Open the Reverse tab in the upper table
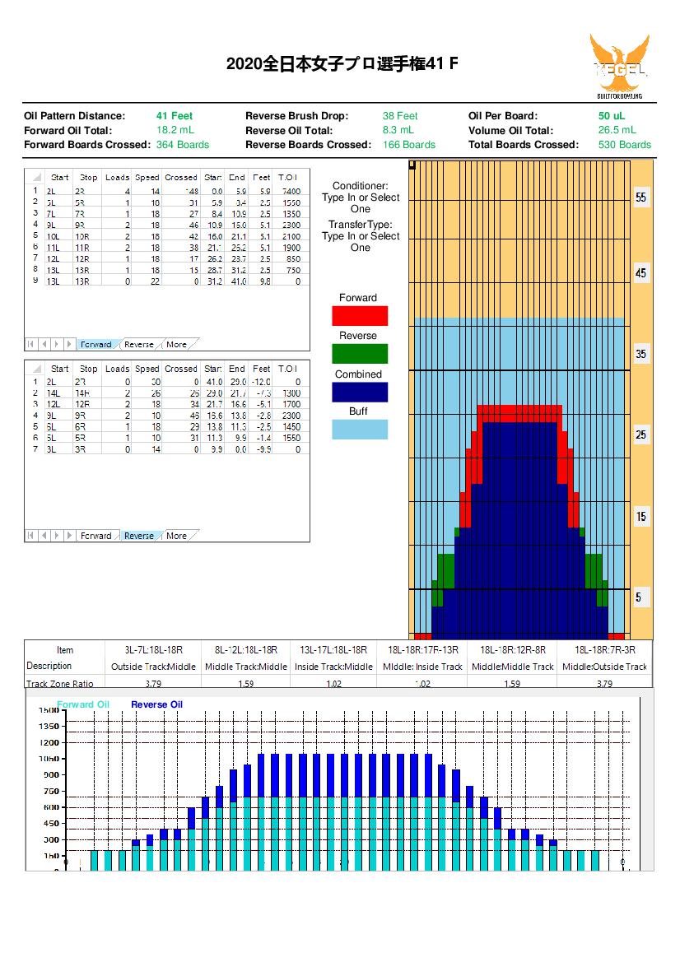The height and width of the screenshot is (962, 680). click(139, 344)
